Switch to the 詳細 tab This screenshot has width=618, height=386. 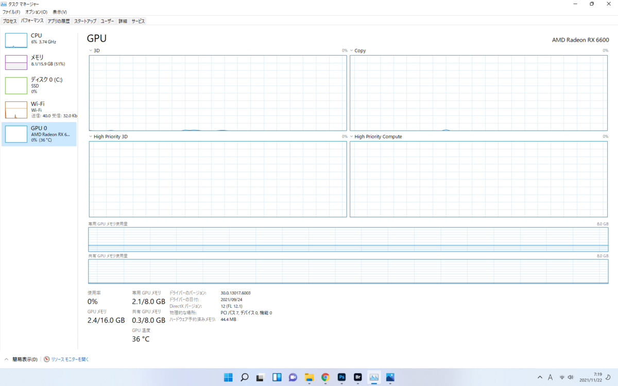pos(123,21)
